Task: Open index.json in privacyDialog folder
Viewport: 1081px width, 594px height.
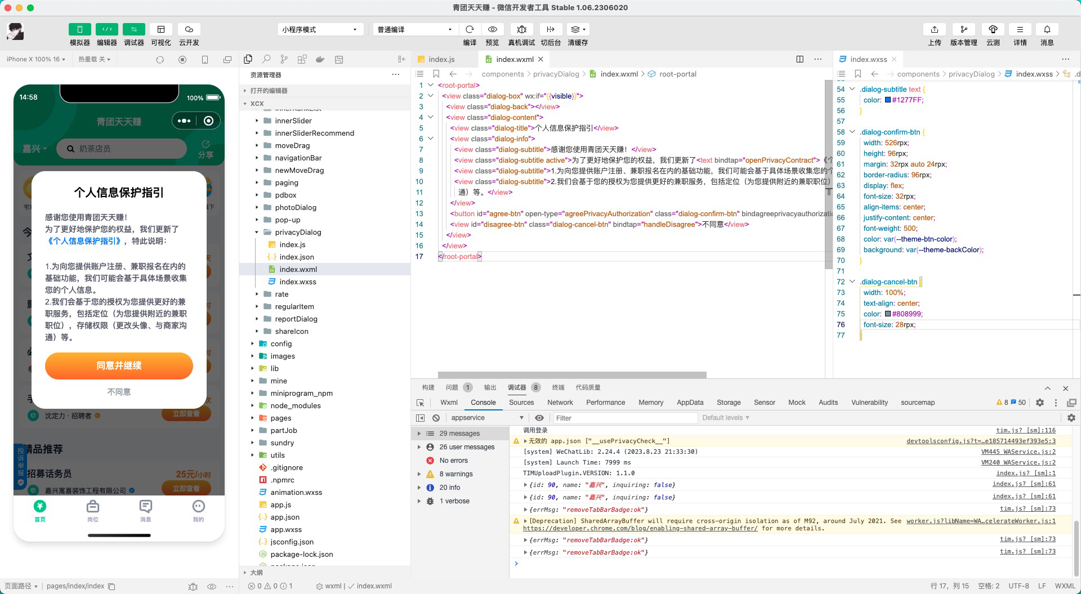Action: tap(297, 257)
